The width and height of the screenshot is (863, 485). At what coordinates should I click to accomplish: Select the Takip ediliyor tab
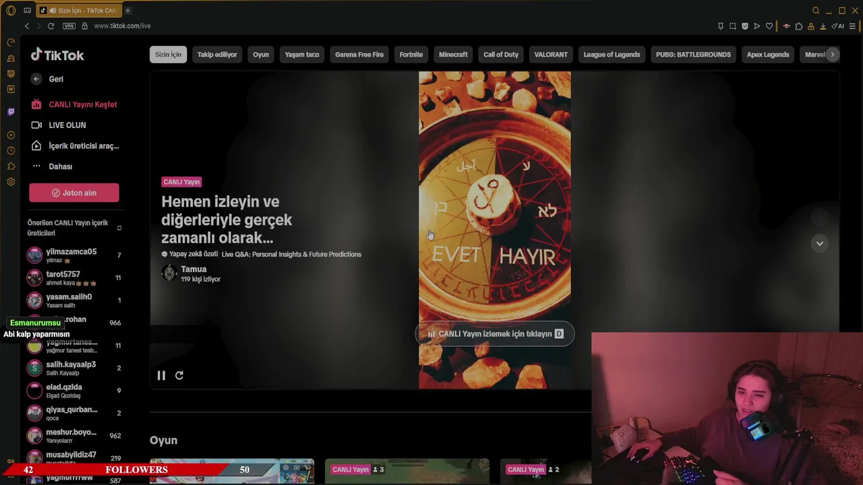pyautogui.click(x=217, y=55)
